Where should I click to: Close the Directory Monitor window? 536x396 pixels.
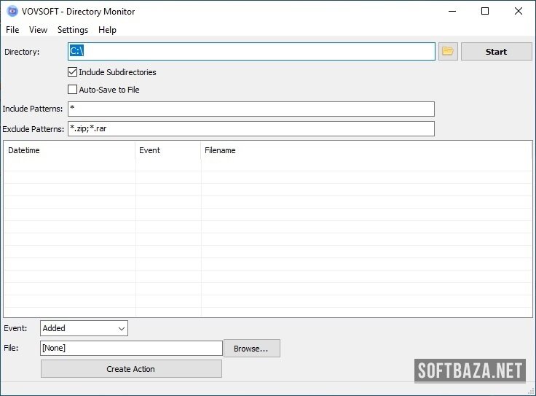coord(519,11)
